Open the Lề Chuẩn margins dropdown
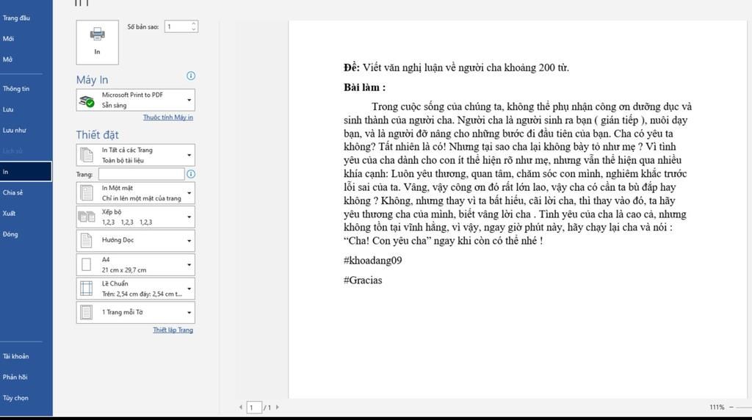The image size is (752, 420). pos(136,289)
